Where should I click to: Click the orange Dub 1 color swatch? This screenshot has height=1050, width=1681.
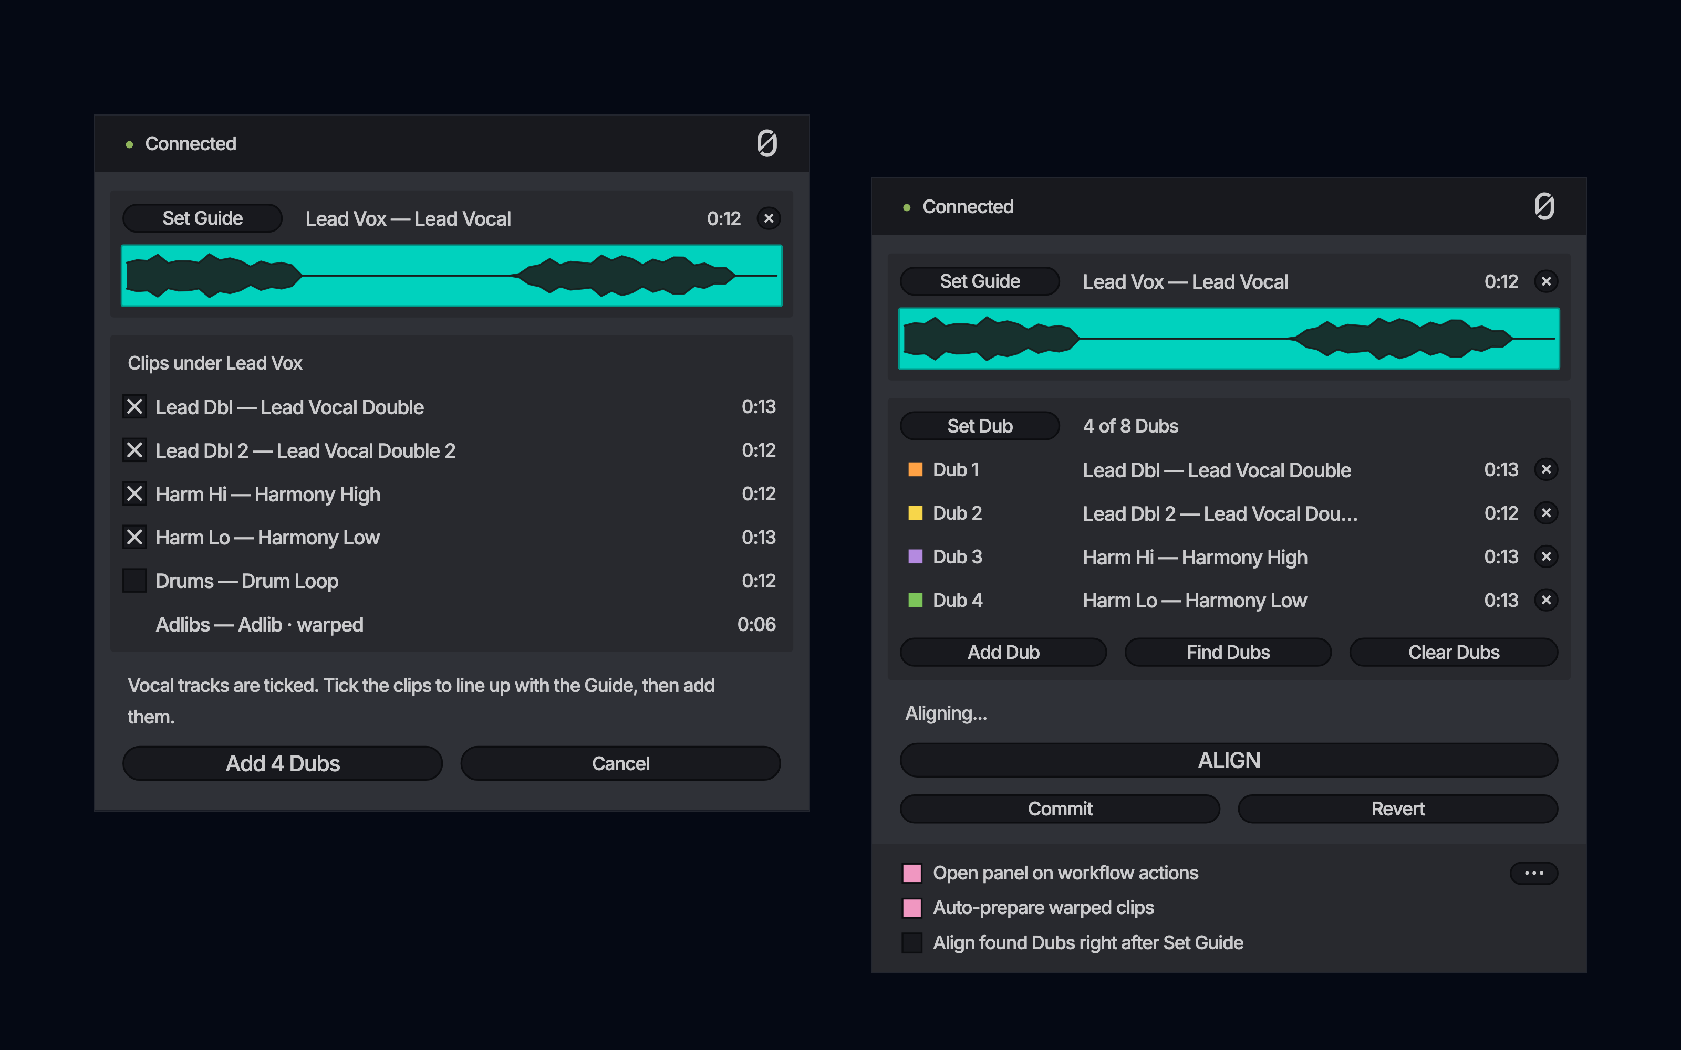916,469
